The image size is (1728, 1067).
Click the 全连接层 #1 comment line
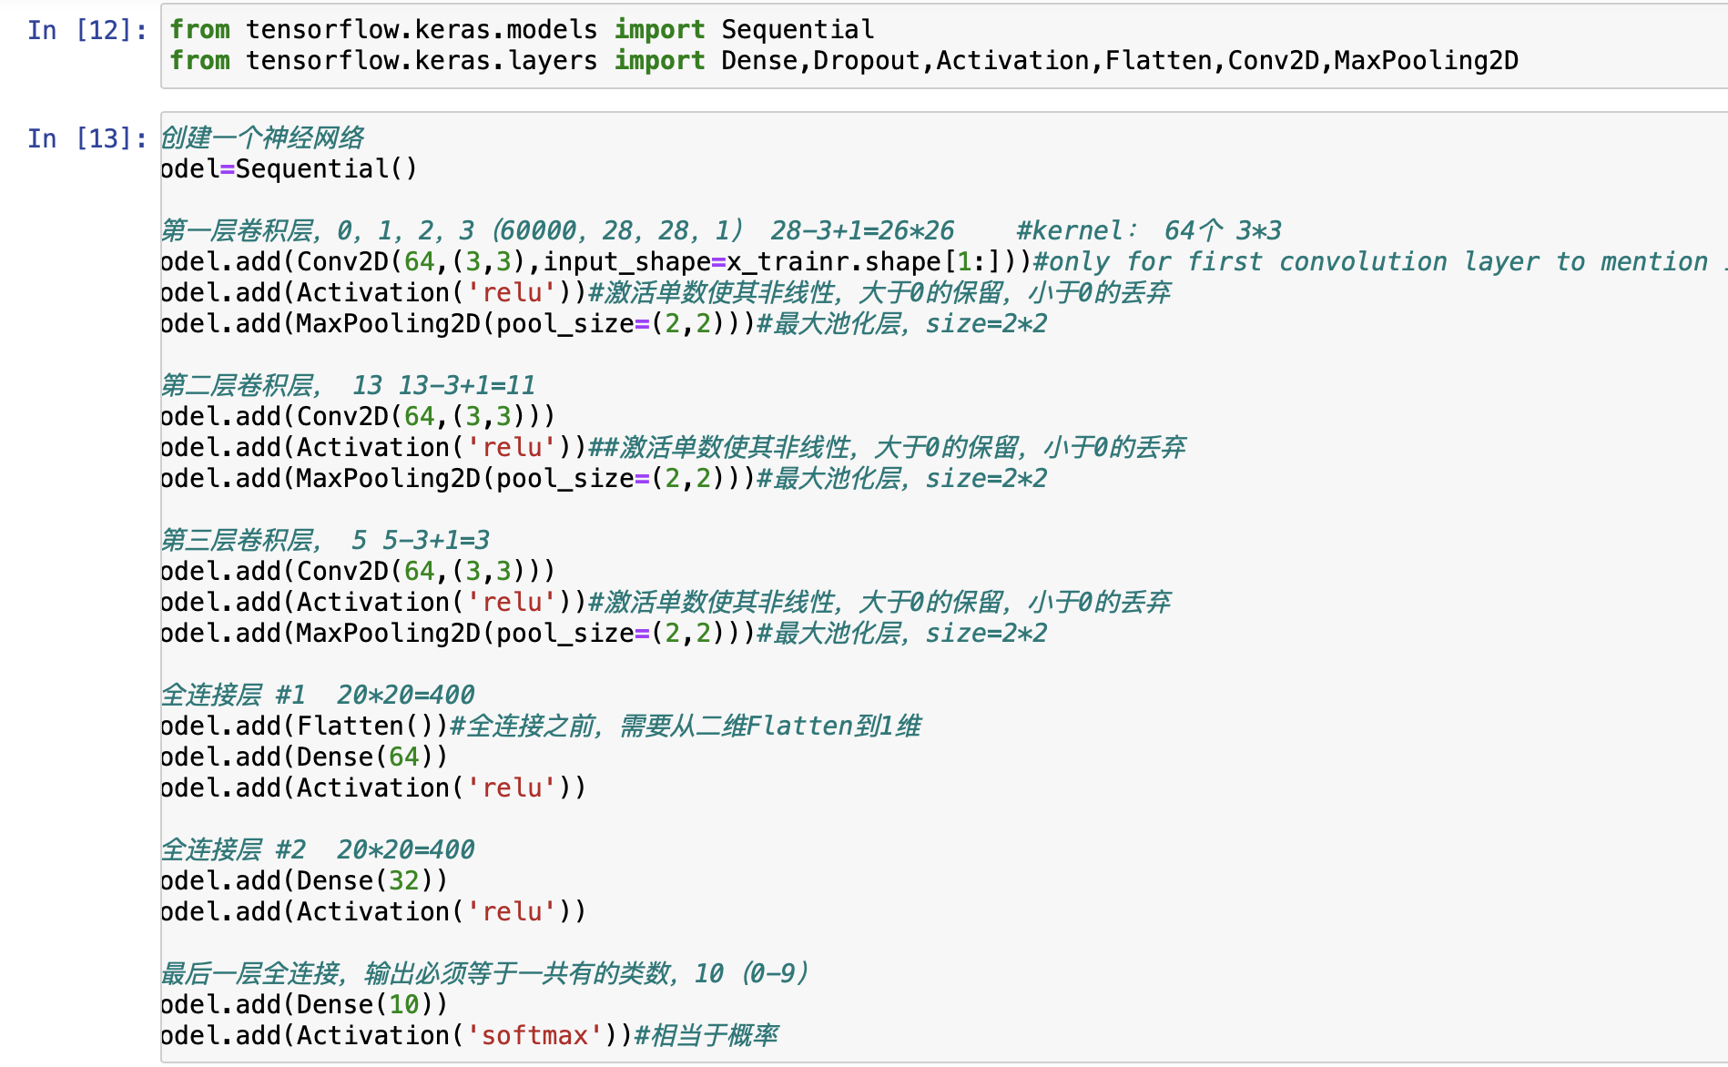point(317,694)
